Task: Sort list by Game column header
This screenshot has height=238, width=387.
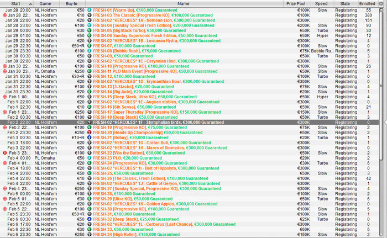Action: click(46, 3)
